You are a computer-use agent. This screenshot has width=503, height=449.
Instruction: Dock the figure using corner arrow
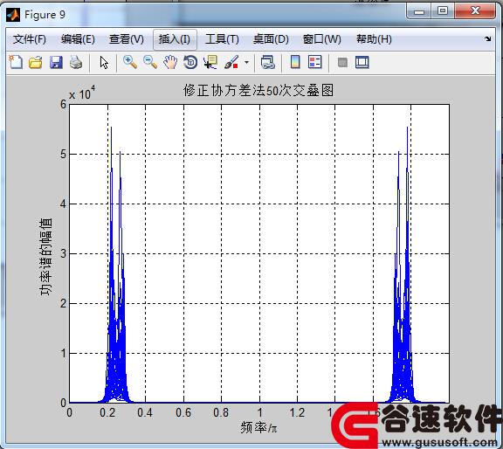[487, 38]
